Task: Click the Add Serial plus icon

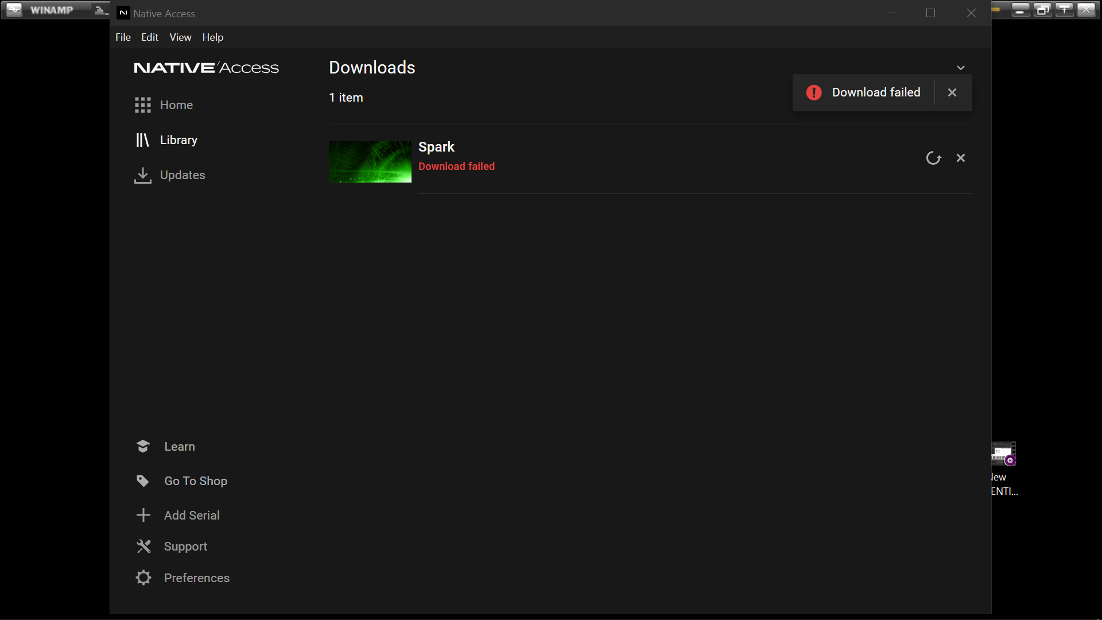Action: pyautogui.click(x=143, y=515)
